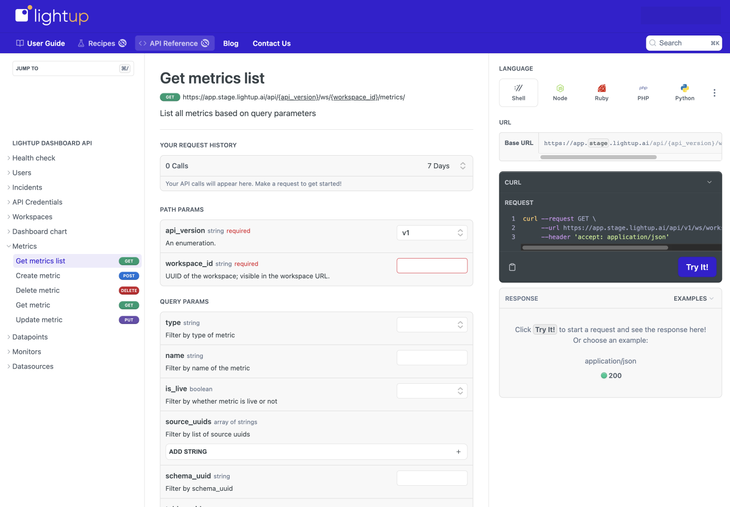Open the api_version v1 dropdown
The width and height of the screenshot is (730, 507).
[x=432, y=233]
